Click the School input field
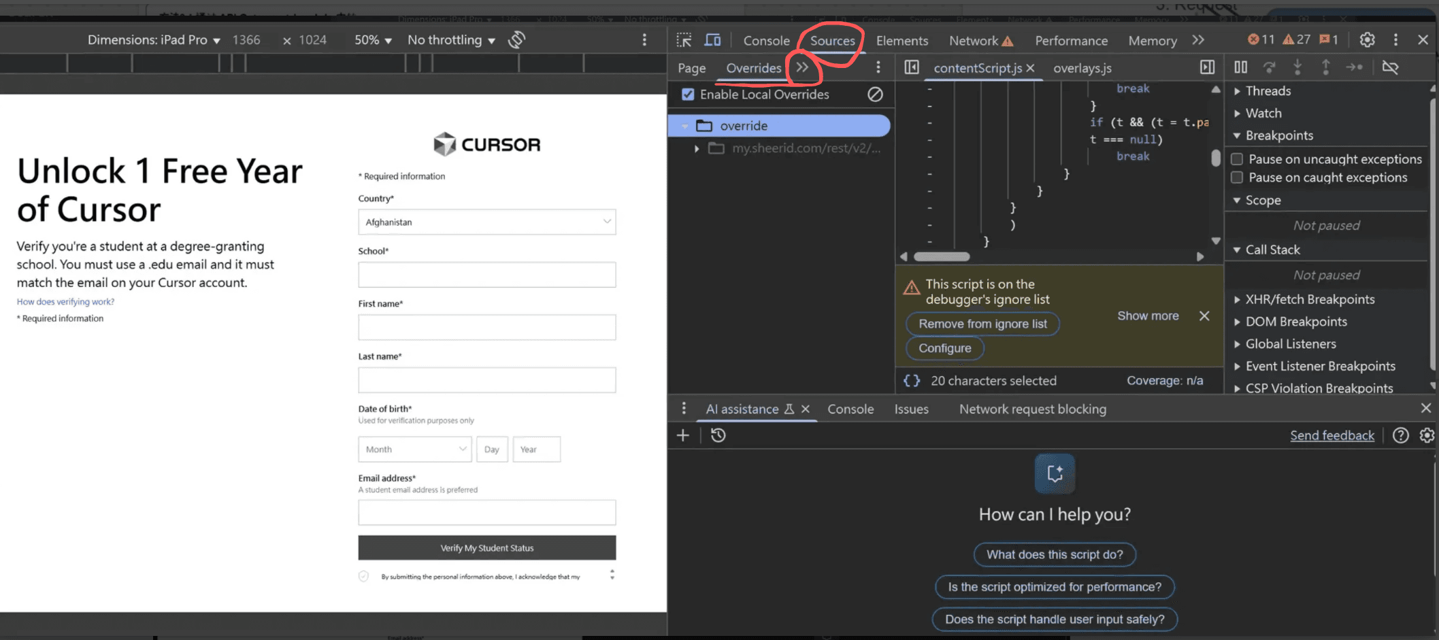Image resolution: width=1439 pixels, height=640 pixels. coord(487,275)
